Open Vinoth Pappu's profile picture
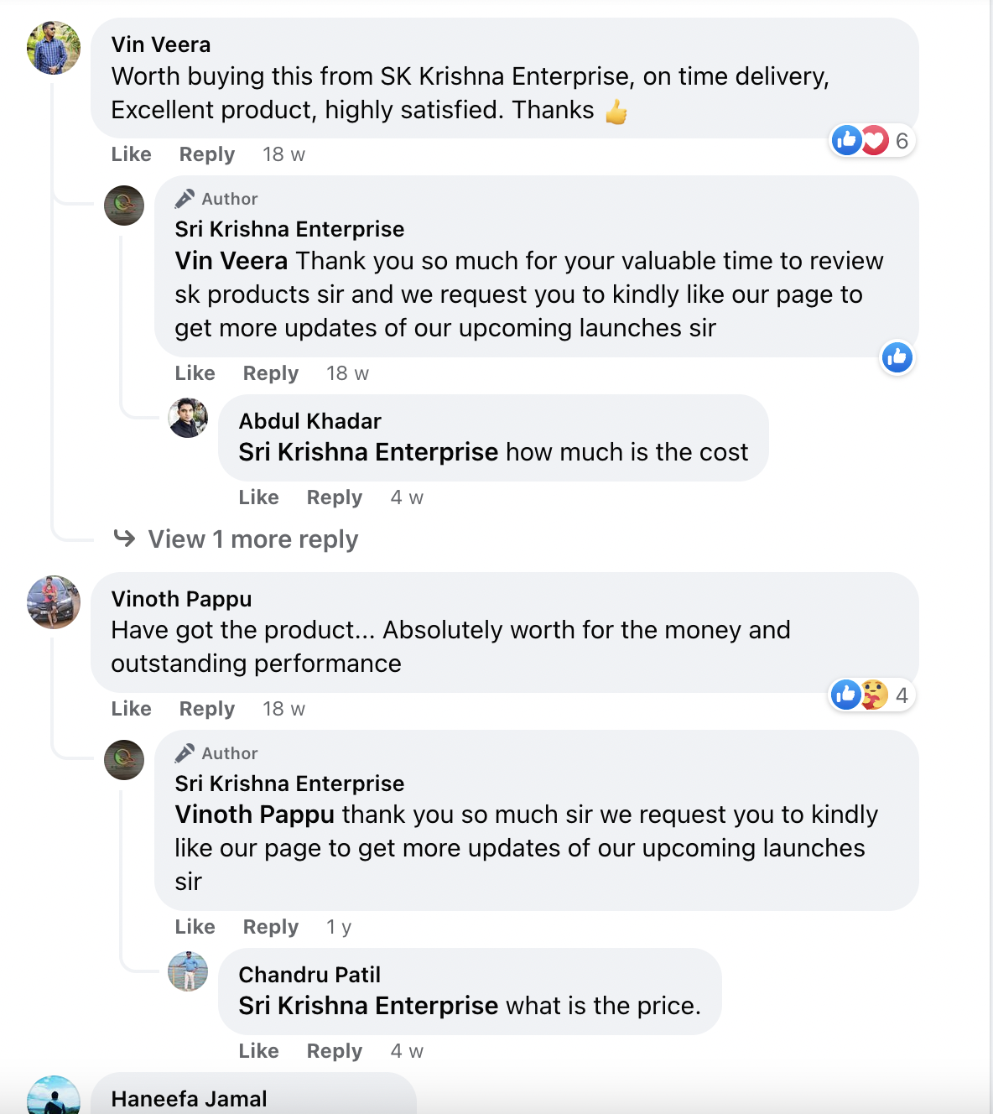This screenshot has height=1114, width=993. [x=54, y=602]
